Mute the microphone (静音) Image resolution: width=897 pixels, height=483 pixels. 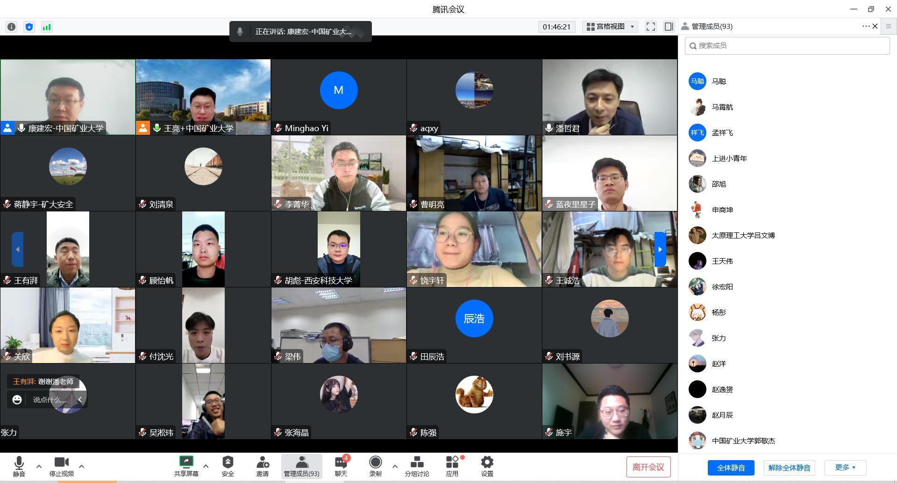[x=19, y=466]
